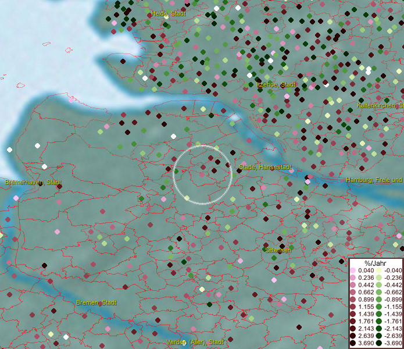This screenshot has height=349, width=404.
Task: Select the Stade, Hansestadt label
Action: tap(265, 167)
